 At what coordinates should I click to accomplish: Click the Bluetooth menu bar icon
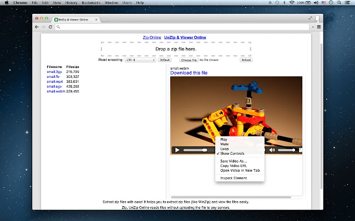click(285, 3)
